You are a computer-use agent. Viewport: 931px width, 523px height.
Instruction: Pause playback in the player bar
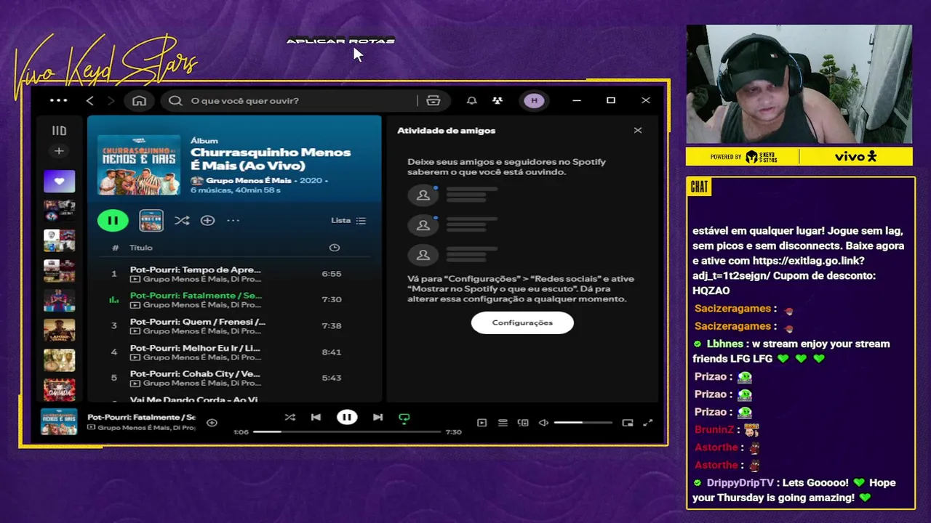[347, 418]
